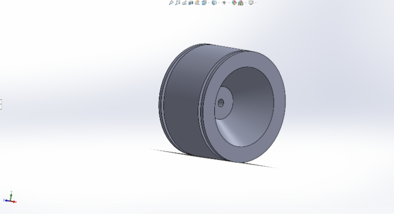Select the small center hole in the part
The height and width of the screenshot is (214, 394).
click(221, 103)
